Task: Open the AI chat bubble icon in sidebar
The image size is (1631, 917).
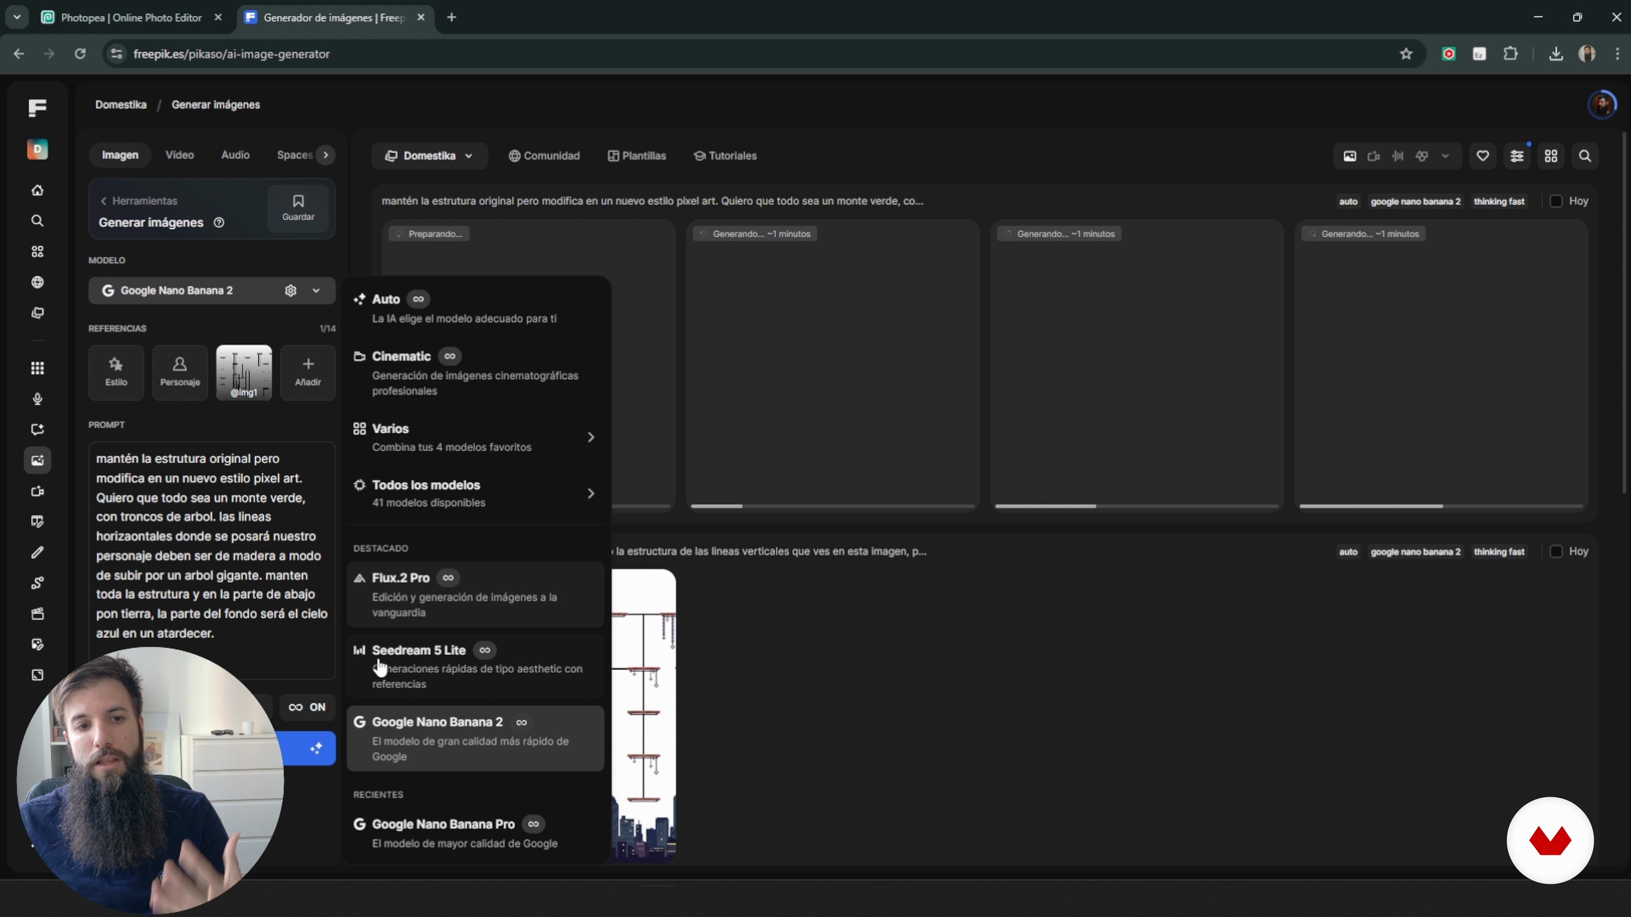Action: [x=37, y=430]
